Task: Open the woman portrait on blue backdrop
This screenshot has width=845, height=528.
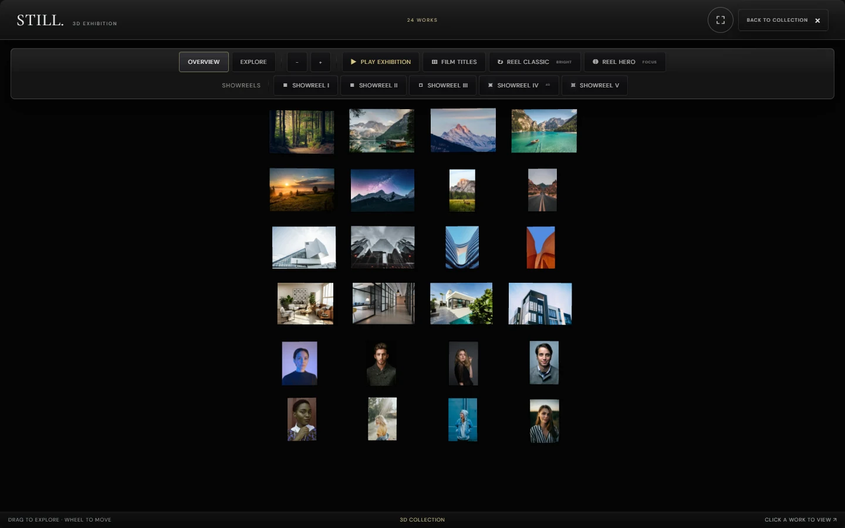Action: 300,364
